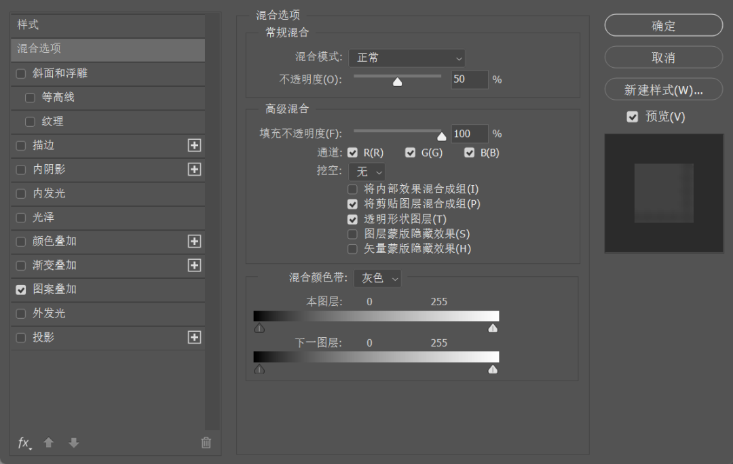Open the 挖空 dropdown showing 无

point(367,172)
